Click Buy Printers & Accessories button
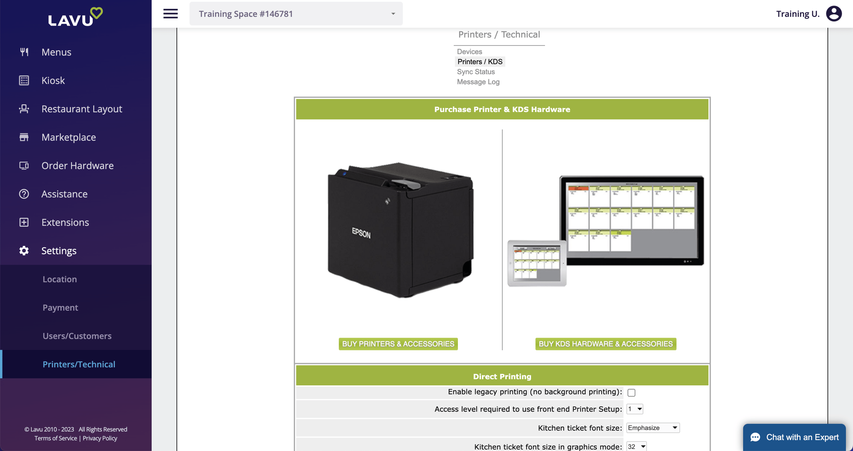 [398, 344]
